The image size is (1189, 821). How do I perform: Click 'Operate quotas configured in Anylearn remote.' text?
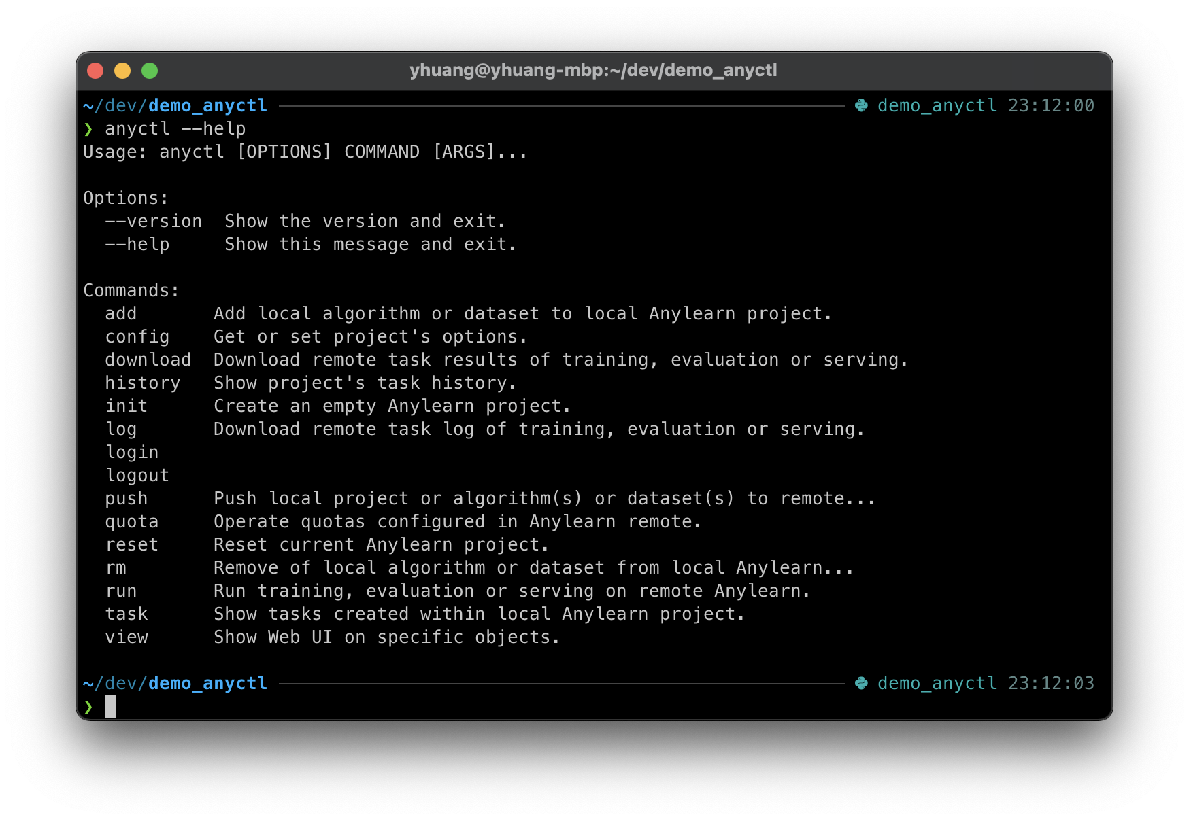click(458, 522)
